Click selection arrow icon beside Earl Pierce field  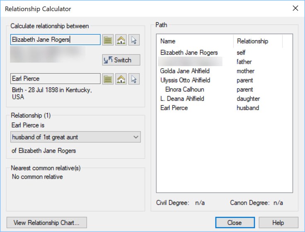click(134, 79)
